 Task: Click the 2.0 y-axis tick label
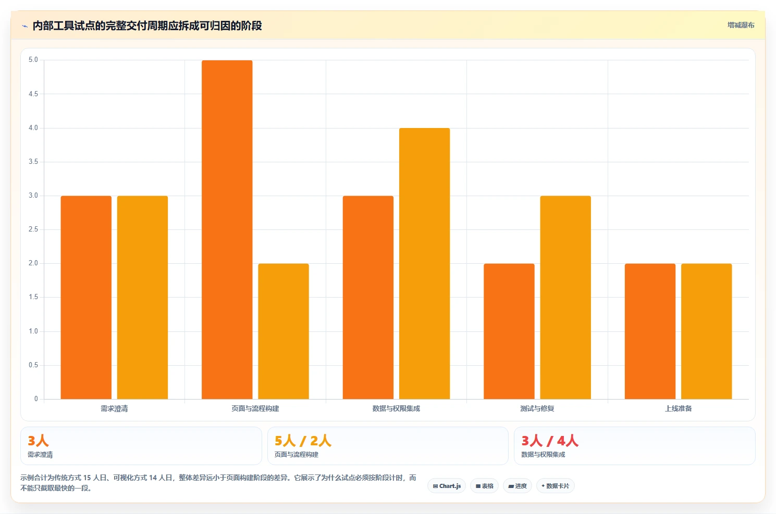(x=33, y=263)
